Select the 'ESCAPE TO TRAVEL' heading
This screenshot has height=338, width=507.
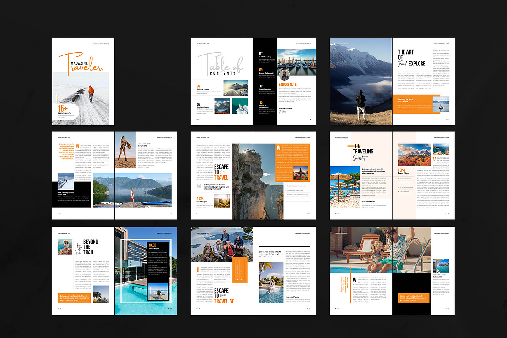[221, 172]
